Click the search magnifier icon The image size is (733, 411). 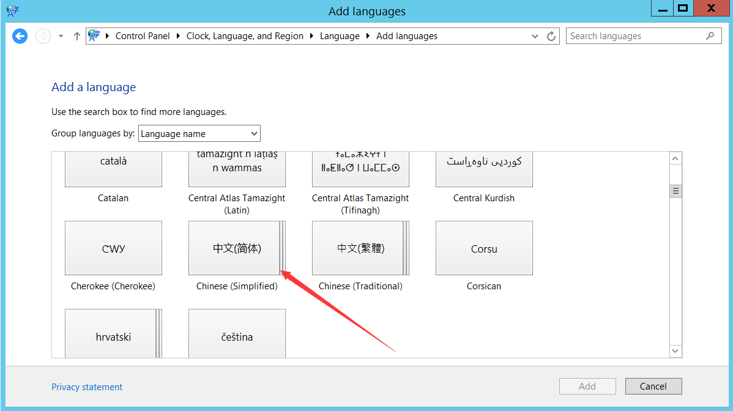(x=710, y=36)
